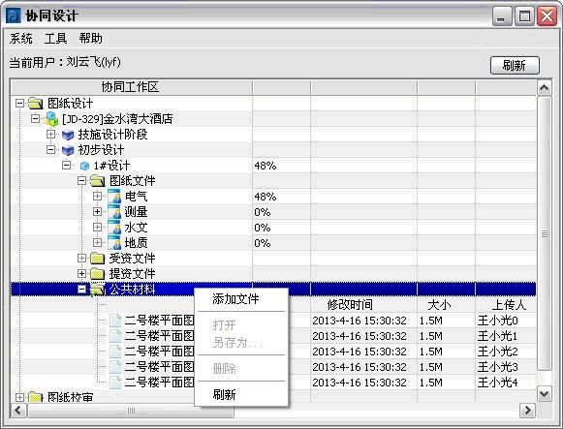Click the 公共材料 folder icon
The height and width of the screenshot is (429, 563).
click(x=97, y=290)
